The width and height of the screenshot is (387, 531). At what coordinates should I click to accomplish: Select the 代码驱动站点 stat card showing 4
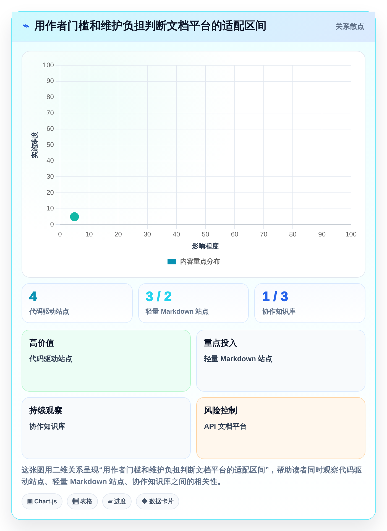pyautogui.click(x=77, y=303)
